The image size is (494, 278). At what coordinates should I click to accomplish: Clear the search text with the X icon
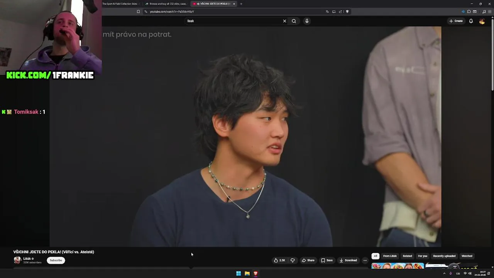[x=285, y=21]
